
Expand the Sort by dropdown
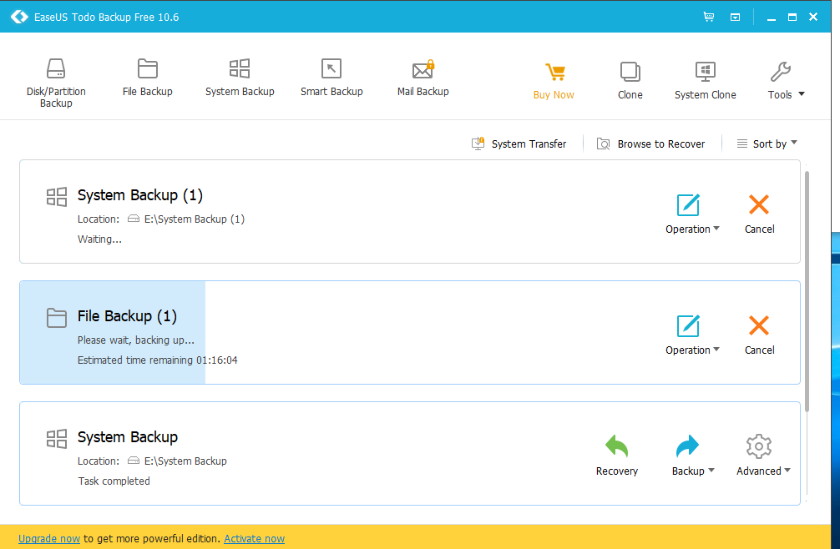coord(767,144)
